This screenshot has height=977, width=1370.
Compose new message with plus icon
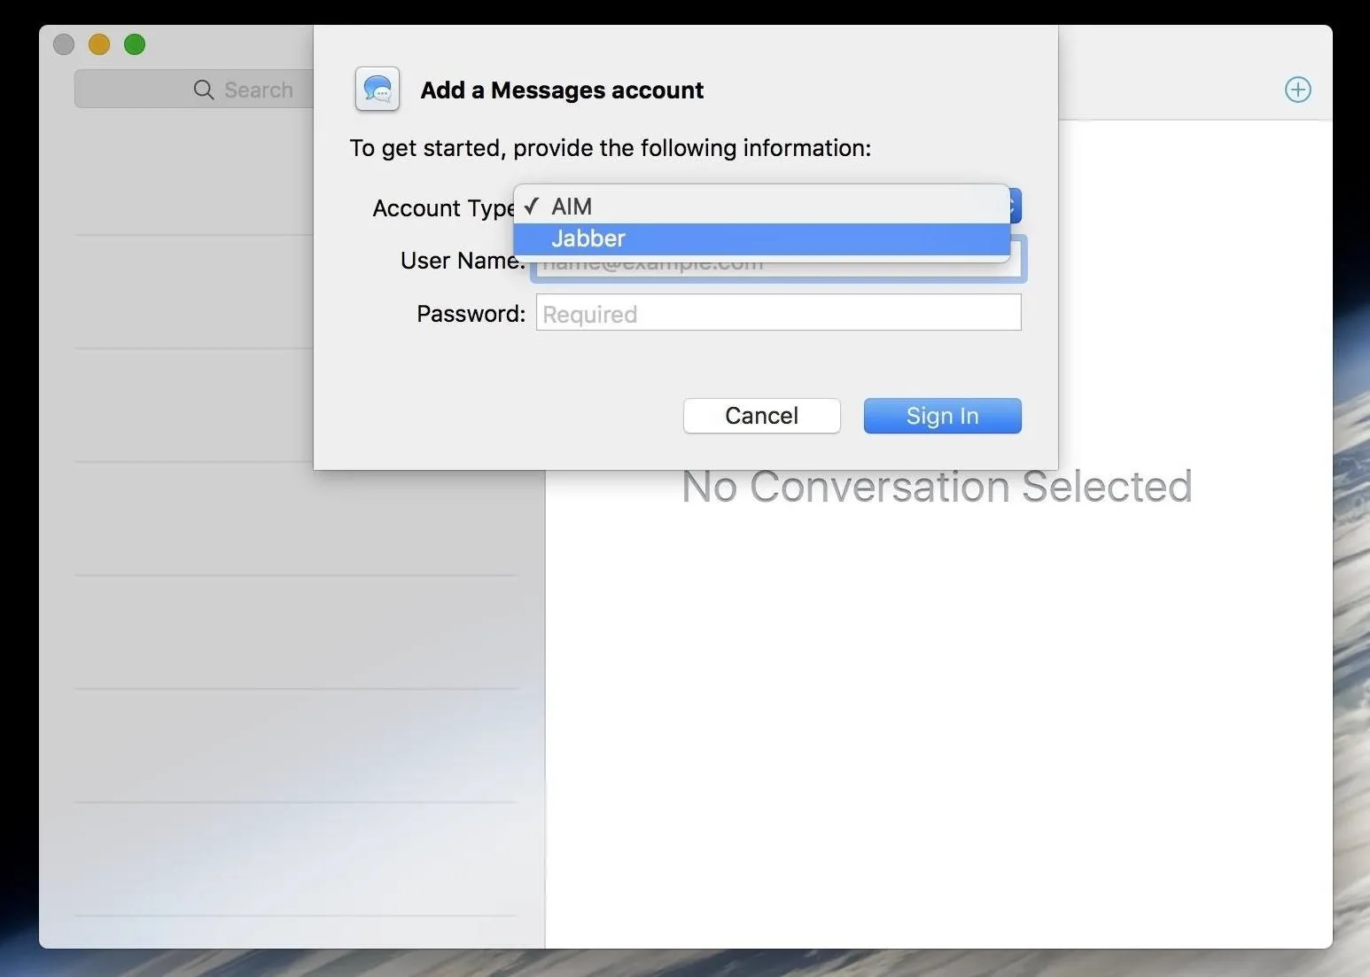(x=1298, y=90)
